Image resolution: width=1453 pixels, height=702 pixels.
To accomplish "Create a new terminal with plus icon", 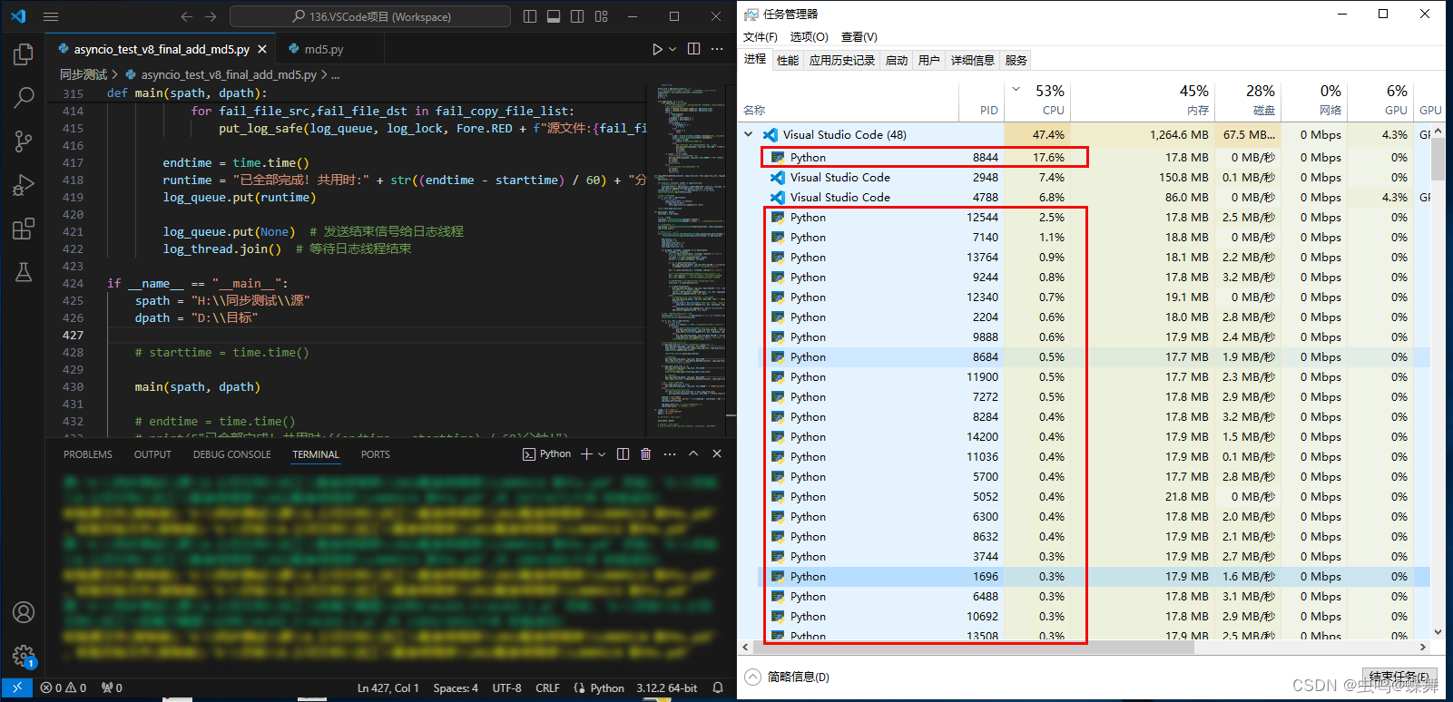I will click(586, 453).
